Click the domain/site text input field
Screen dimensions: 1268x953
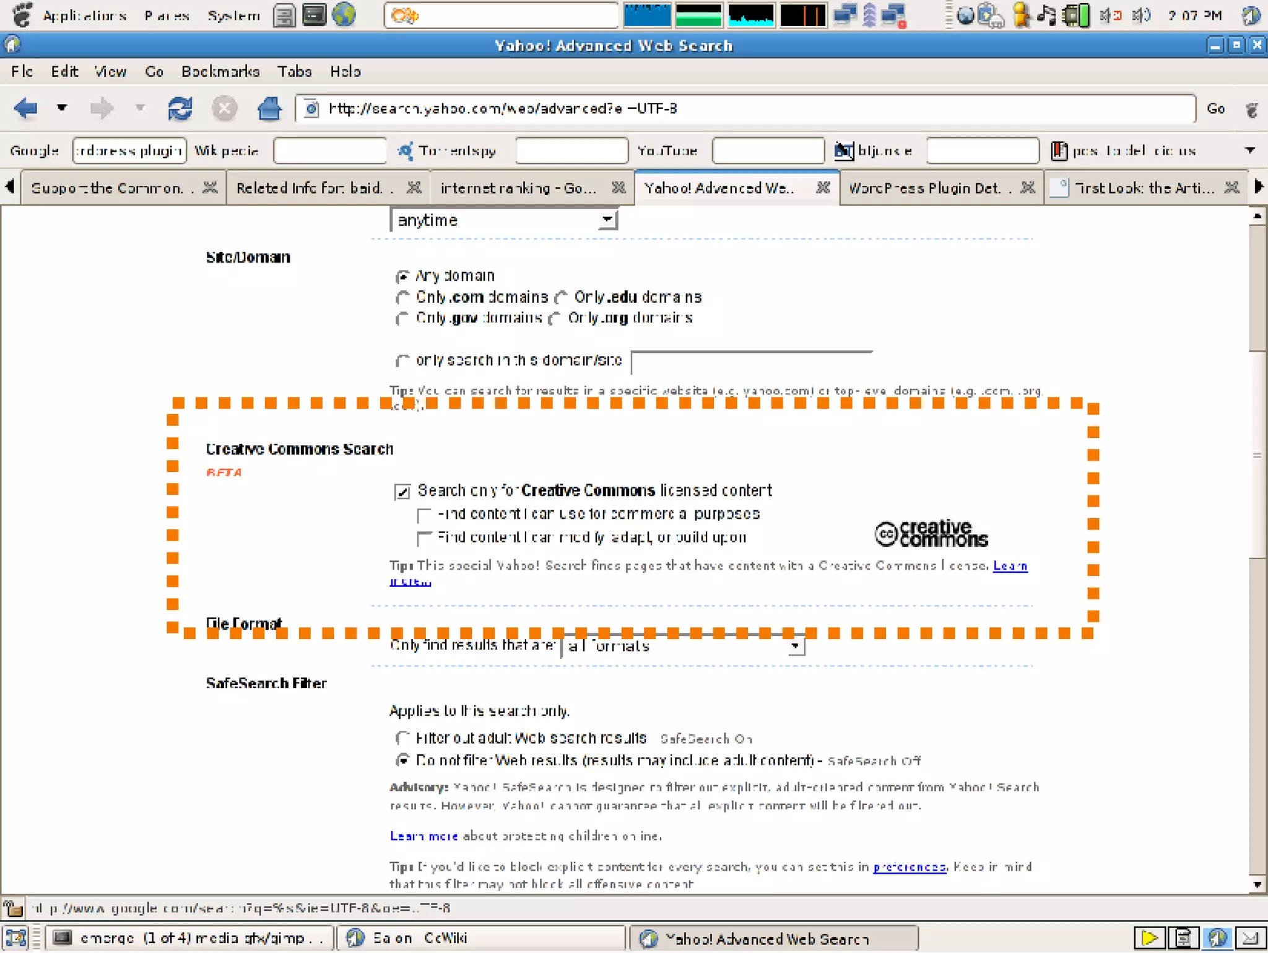click(751, 362)
